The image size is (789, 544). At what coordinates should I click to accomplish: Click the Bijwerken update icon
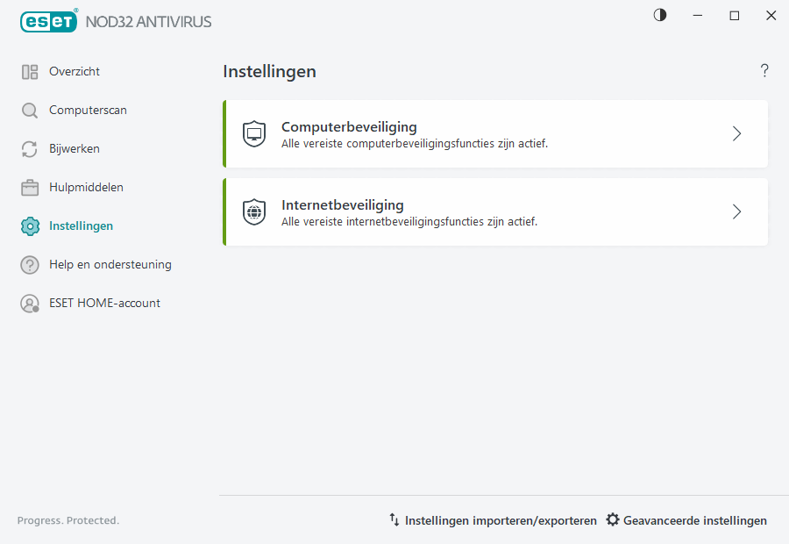pyautogui.click(x=30, y=148)
